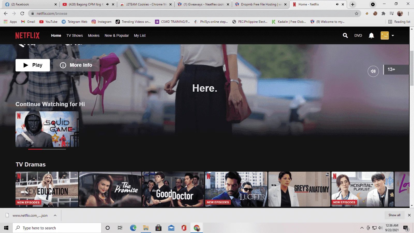Open The Good Doctor card
Screen dimensions: 414x233
(x=173, y=189)
